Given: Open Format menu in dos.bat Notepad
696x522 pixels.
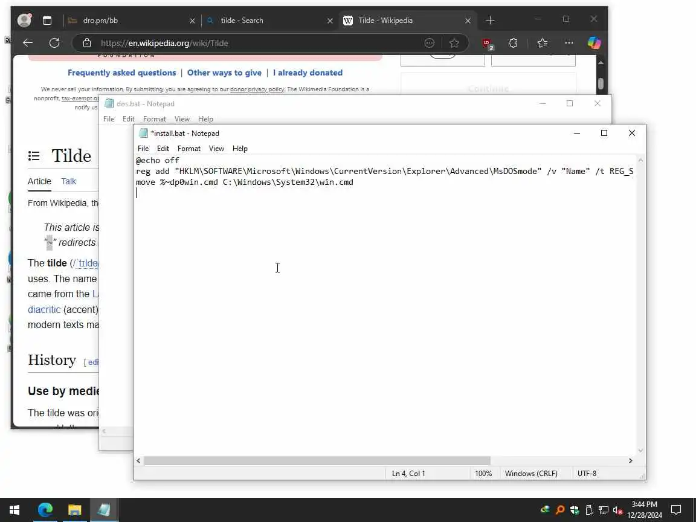Looking at the screenshot, I should click(155, 119).
